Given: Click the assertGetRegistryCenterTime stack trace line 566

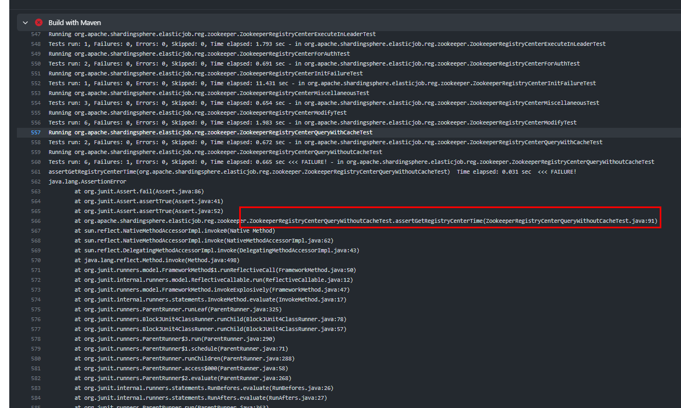Looking at the screenshot, I should pos(365,221).
